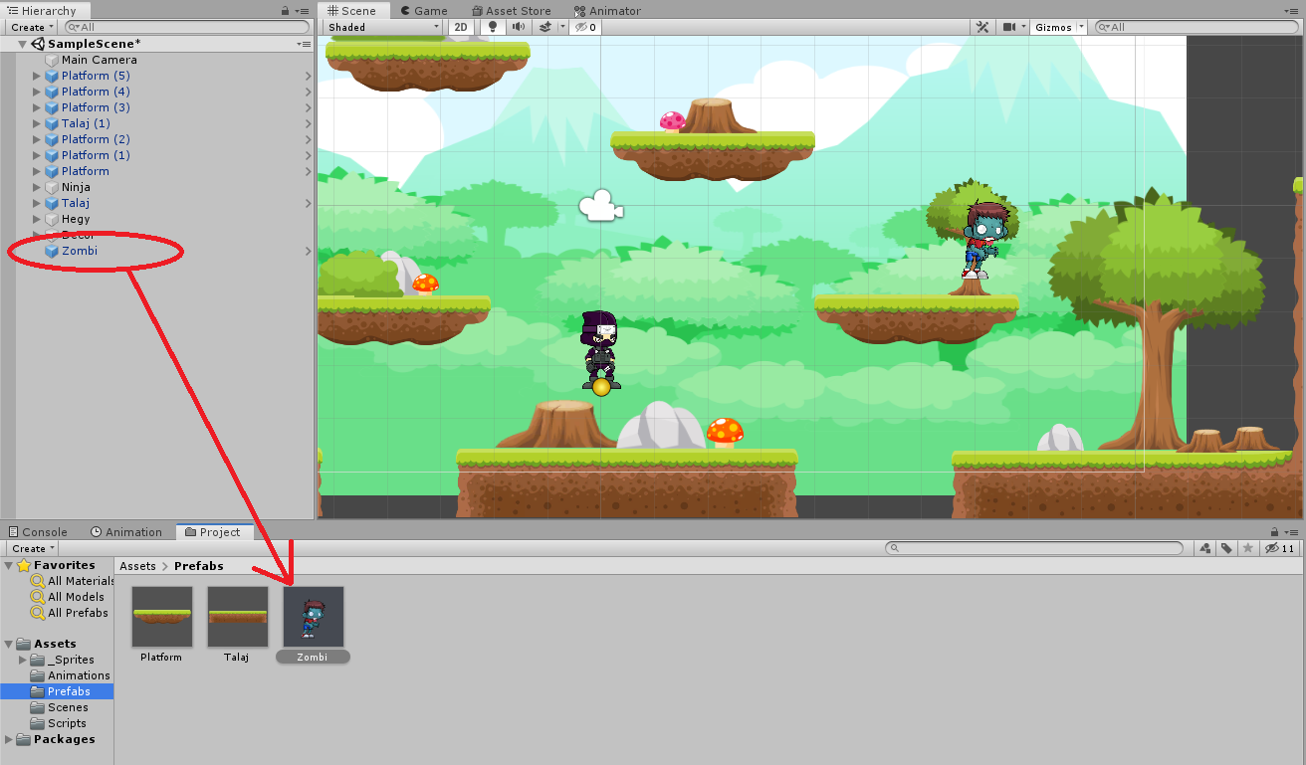Open Hierarchy panel options menu
1306x765 pixels.
(x=304, y=10)
